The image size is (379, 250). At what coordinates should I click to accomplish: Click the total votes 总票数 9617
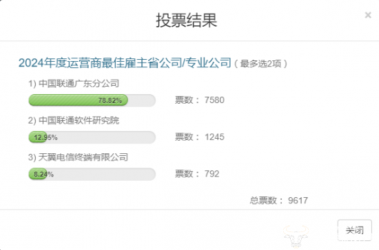[x=278, y=201]
